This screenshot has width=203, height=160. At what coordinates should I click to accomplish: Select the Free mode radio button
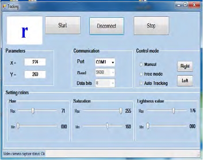tap(141, 74)
